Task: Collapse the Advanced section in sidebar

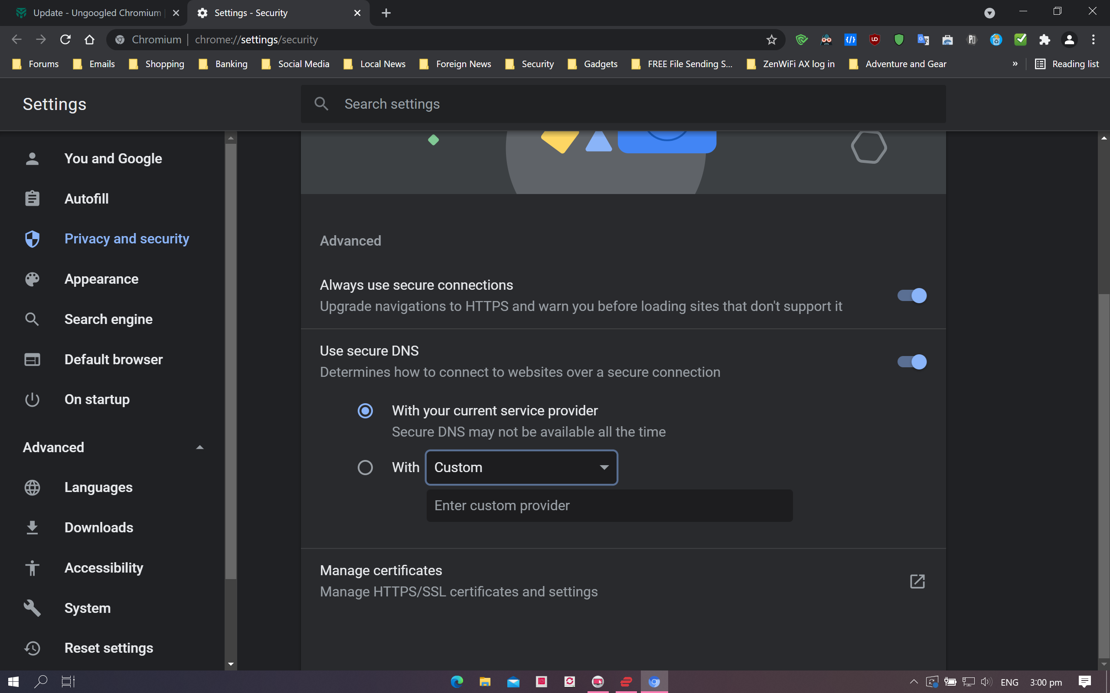Action: click(x=199, y=447)
